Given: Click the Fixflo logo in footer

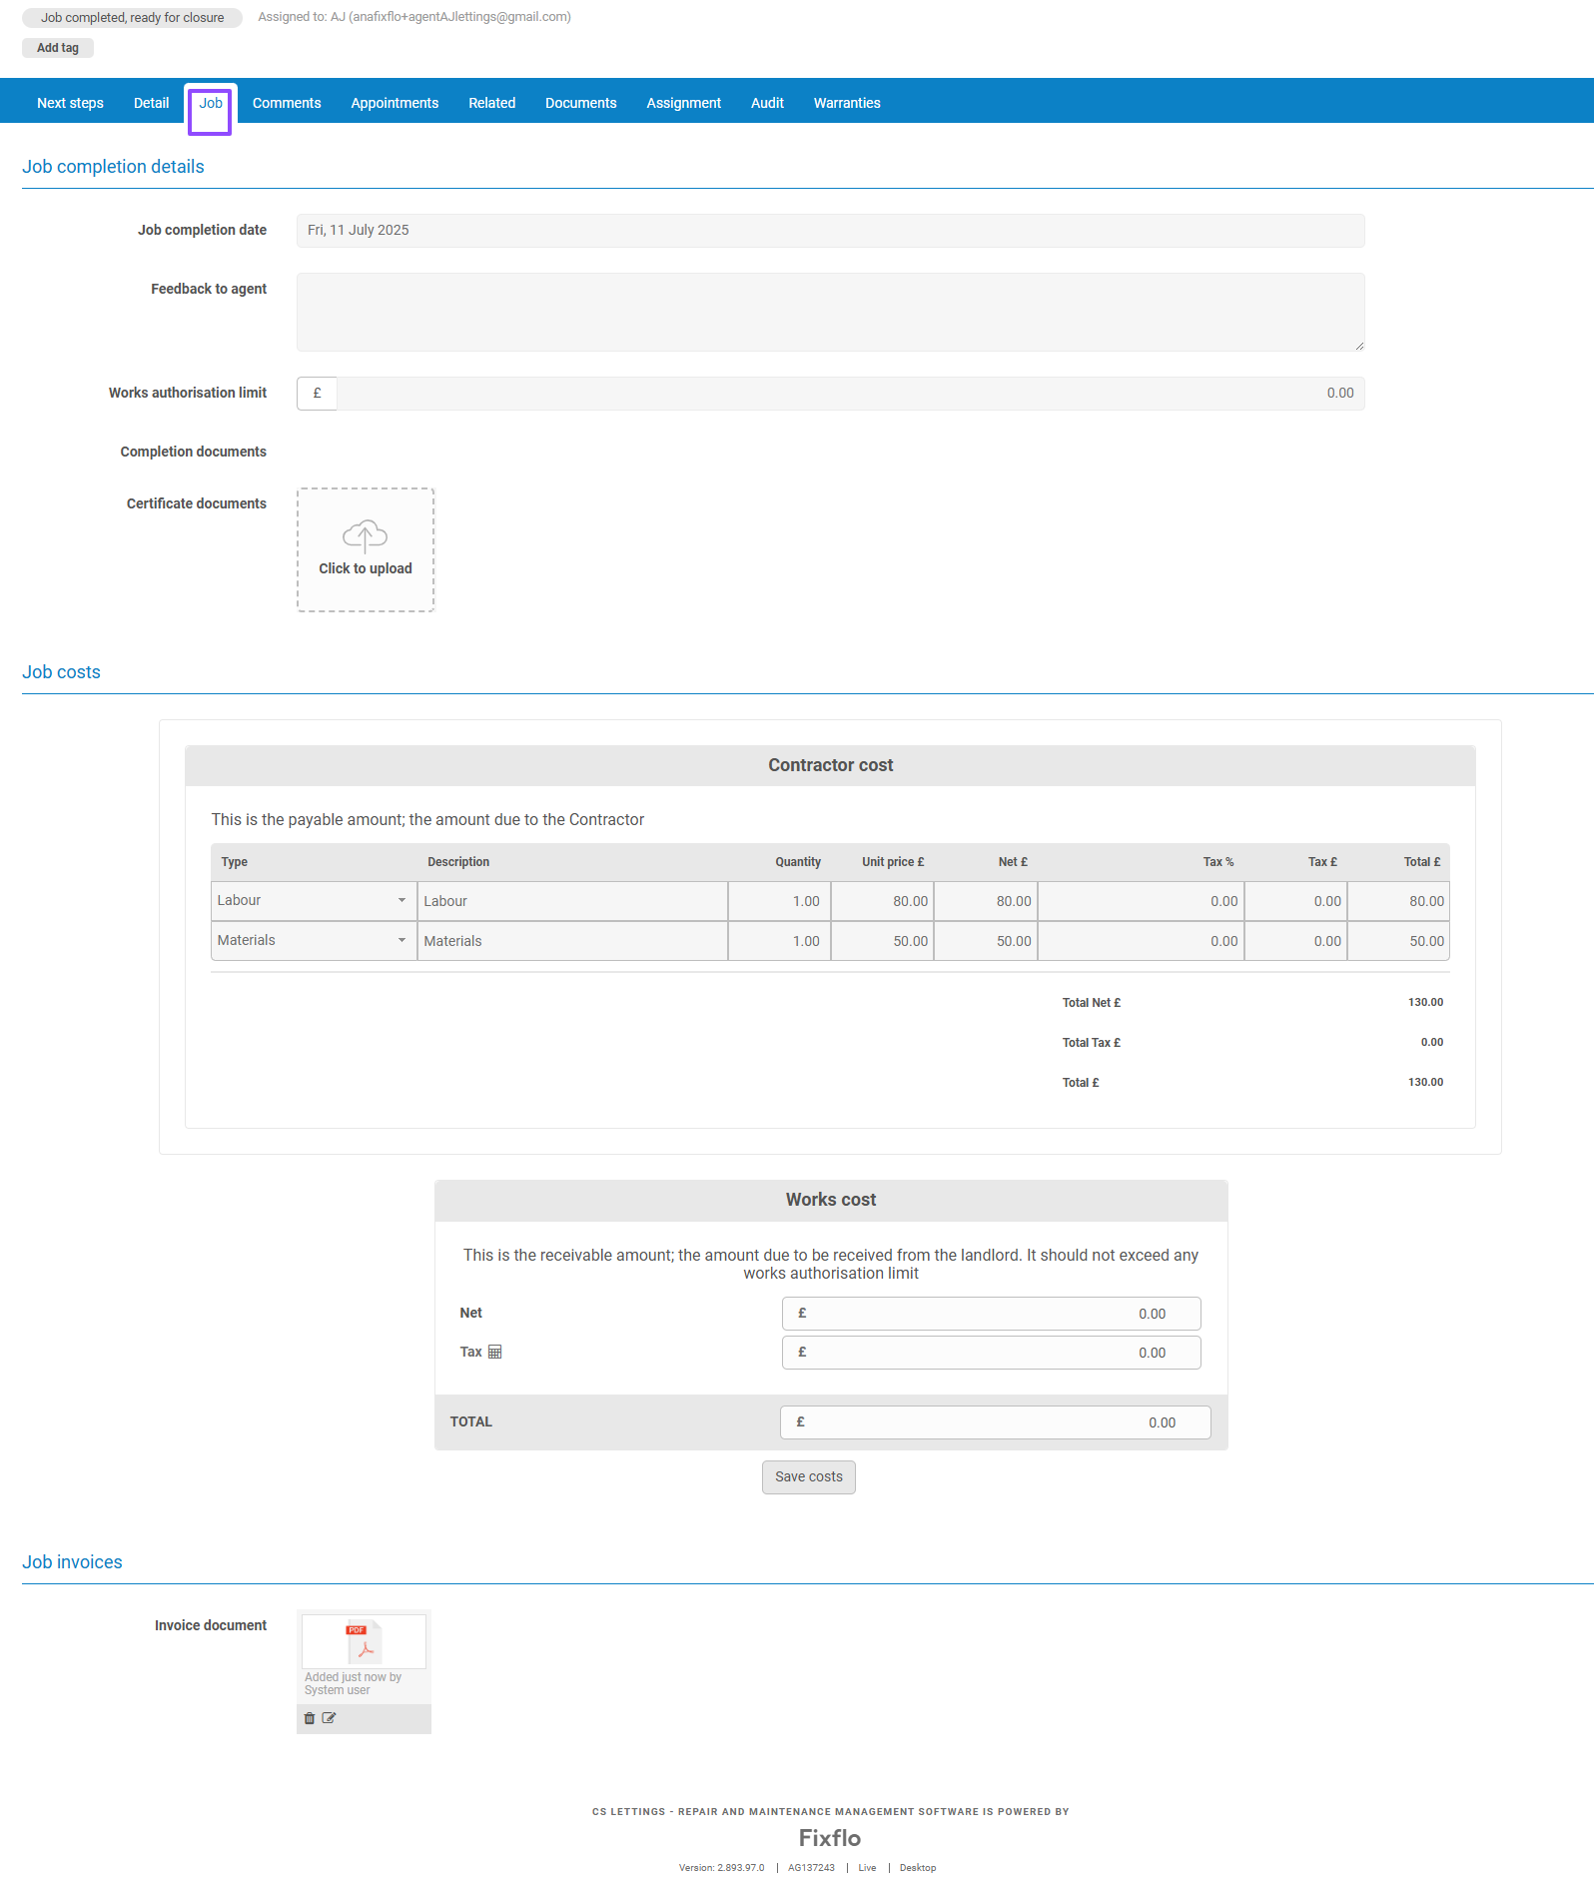Looking at the screenshot, I should tap(830, 1838).
